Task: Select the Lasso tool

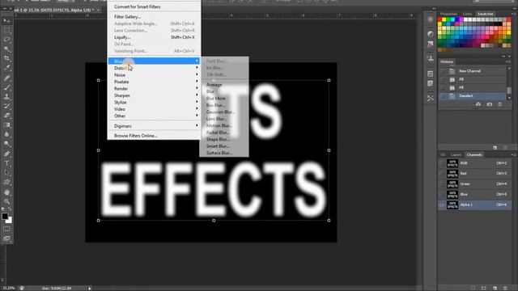Action: click(6, 40)
